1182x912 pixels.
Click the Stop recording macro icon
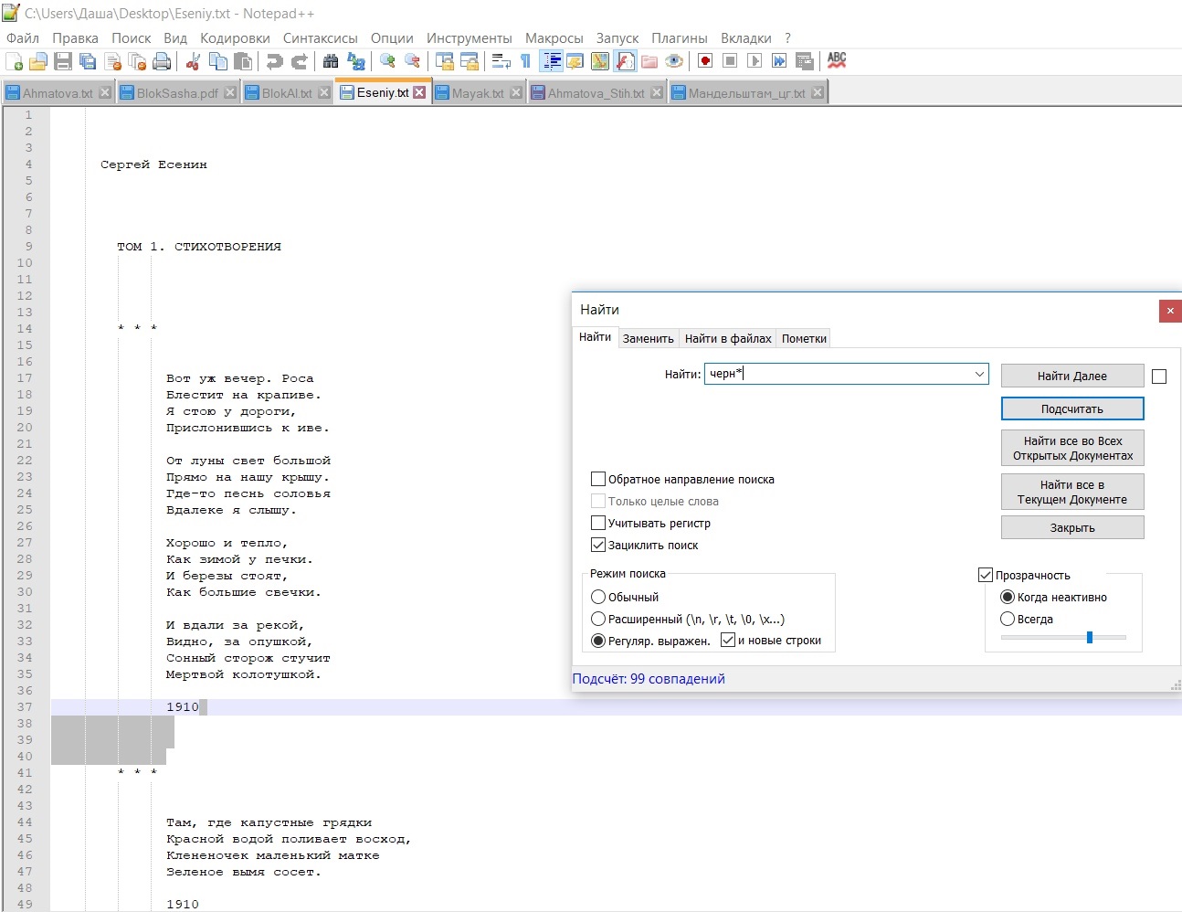730,61
